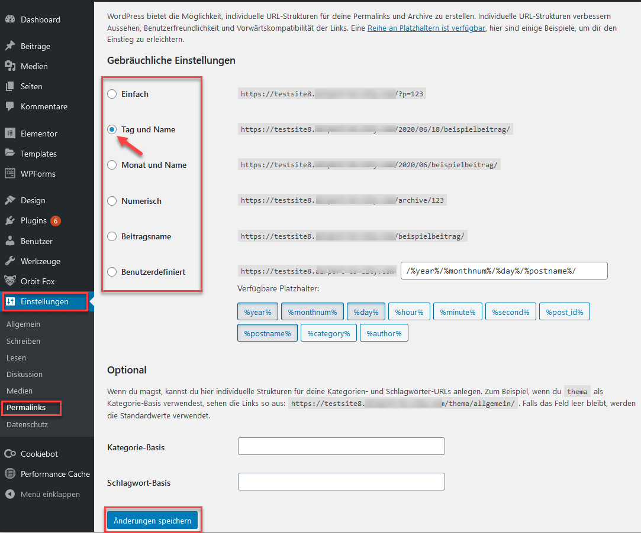Click the WPForms form icon

pos(10,174)
